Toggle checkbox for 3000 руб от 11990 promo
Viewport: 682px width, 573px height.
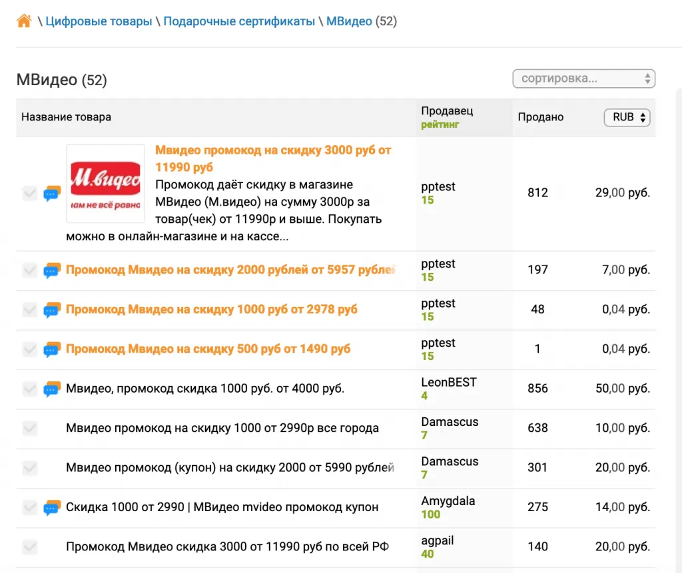pyautogui.click(x=29, y=194)
